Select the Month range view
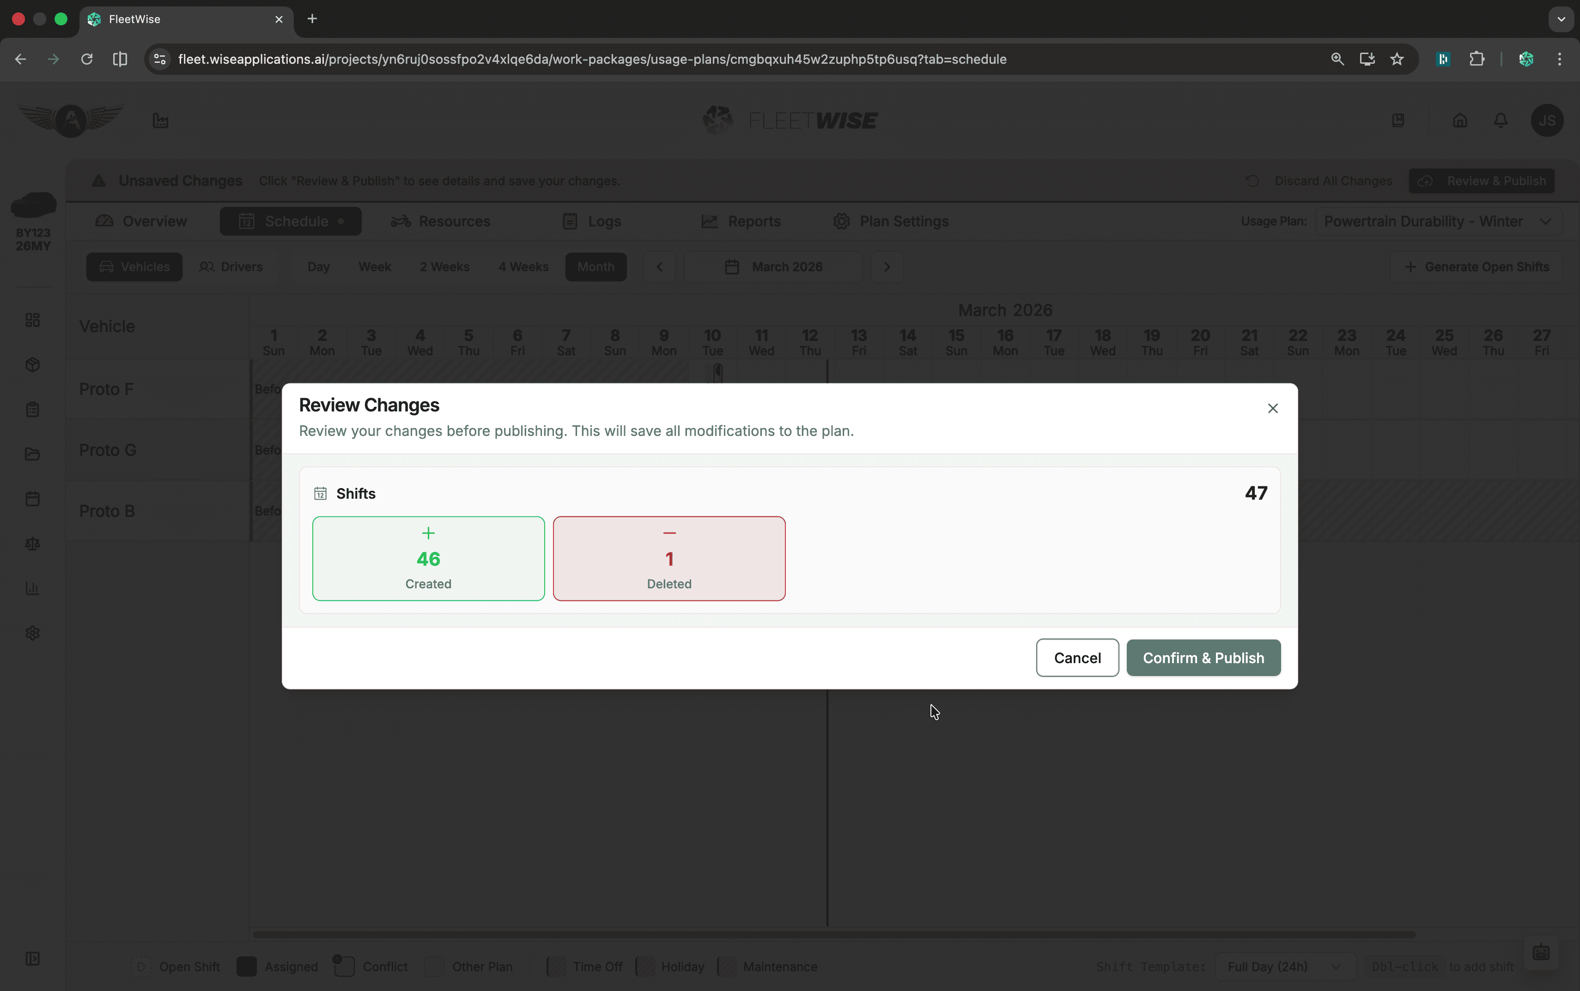The image size is (1580, 991). tap(596, 267)
